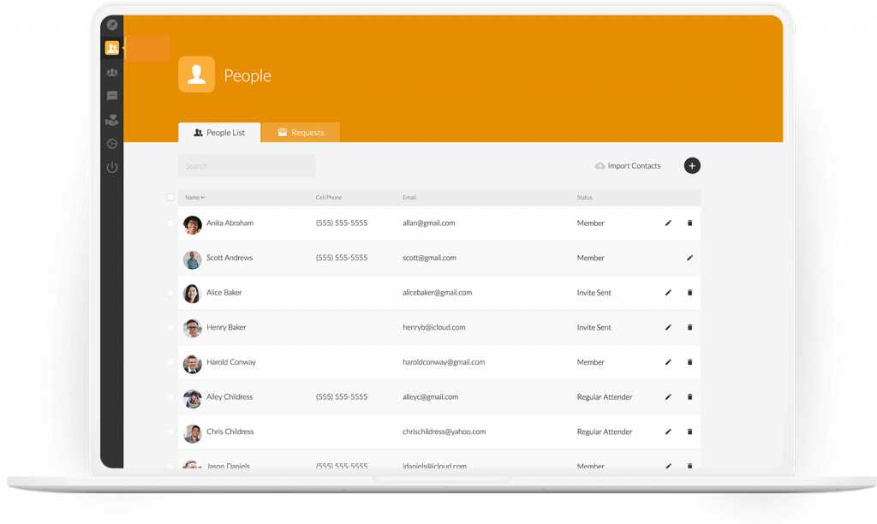The image size is (877, 524).
Task: Open the Dashboard compass icon in sidebar
Action: tap(111, 24)
